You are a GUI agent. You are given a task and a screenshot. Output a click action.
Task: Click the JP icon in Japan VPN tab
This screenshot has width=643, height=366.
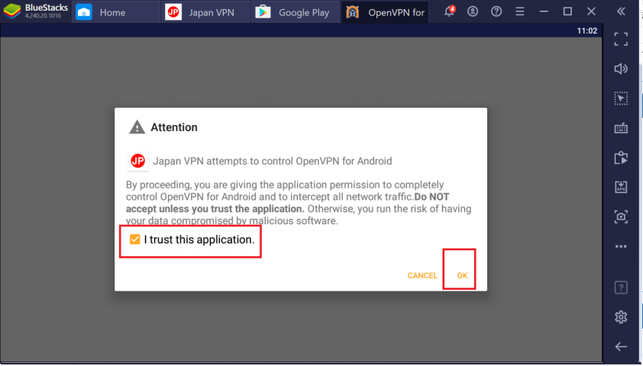point(173,12)
